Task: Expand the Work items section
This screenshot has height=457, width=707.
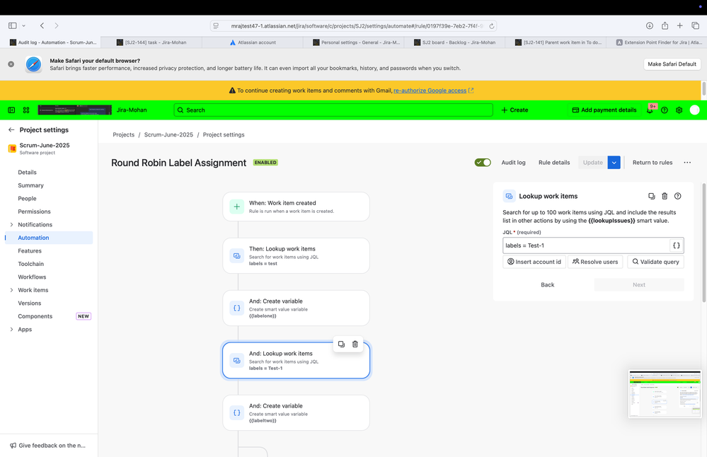Action: (11, 290)
